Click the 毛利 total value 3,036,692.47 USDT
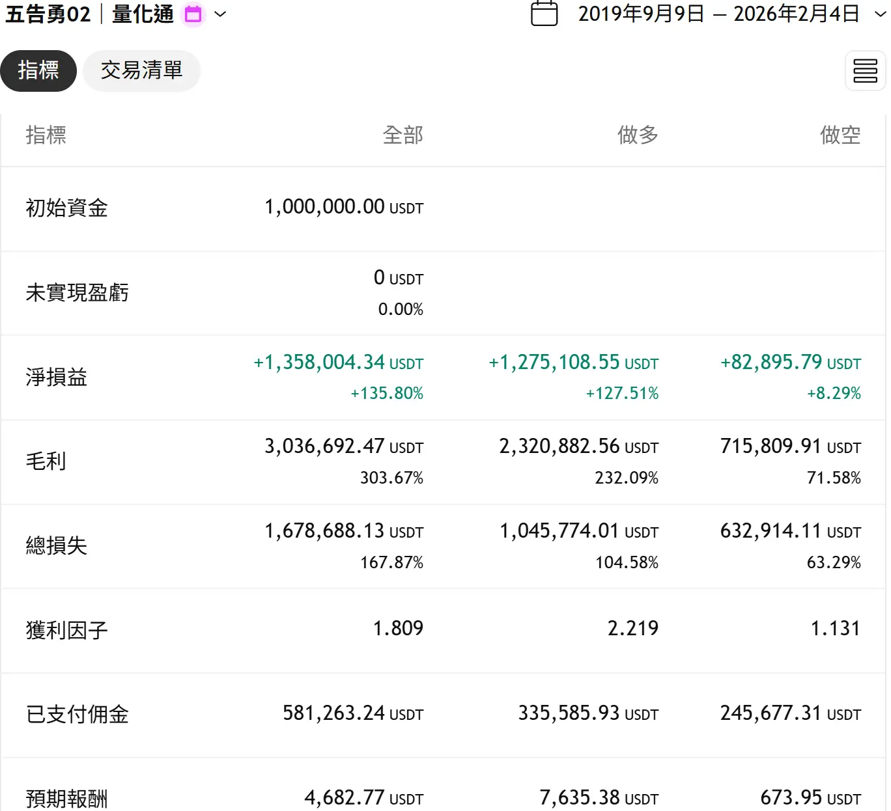 343,447
